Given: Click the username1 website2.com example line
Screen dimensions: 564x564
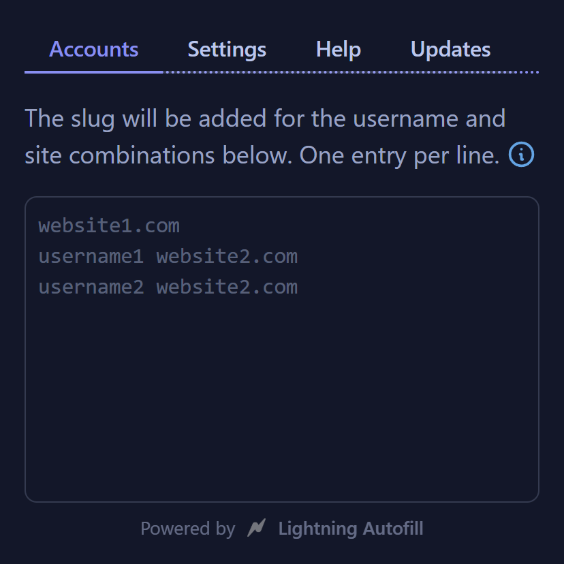Looking at the screenshot, I should (x=168, y=256).
